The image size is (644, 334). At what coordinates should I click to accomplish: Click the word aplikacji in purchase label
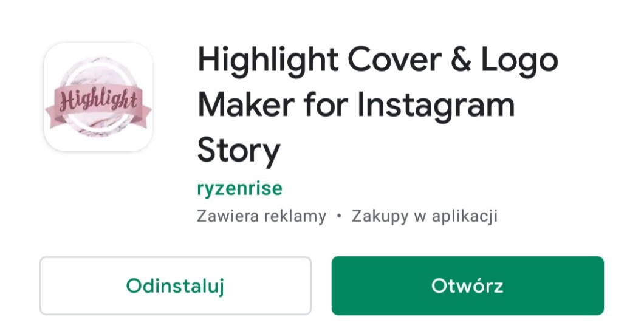point(465,216)
